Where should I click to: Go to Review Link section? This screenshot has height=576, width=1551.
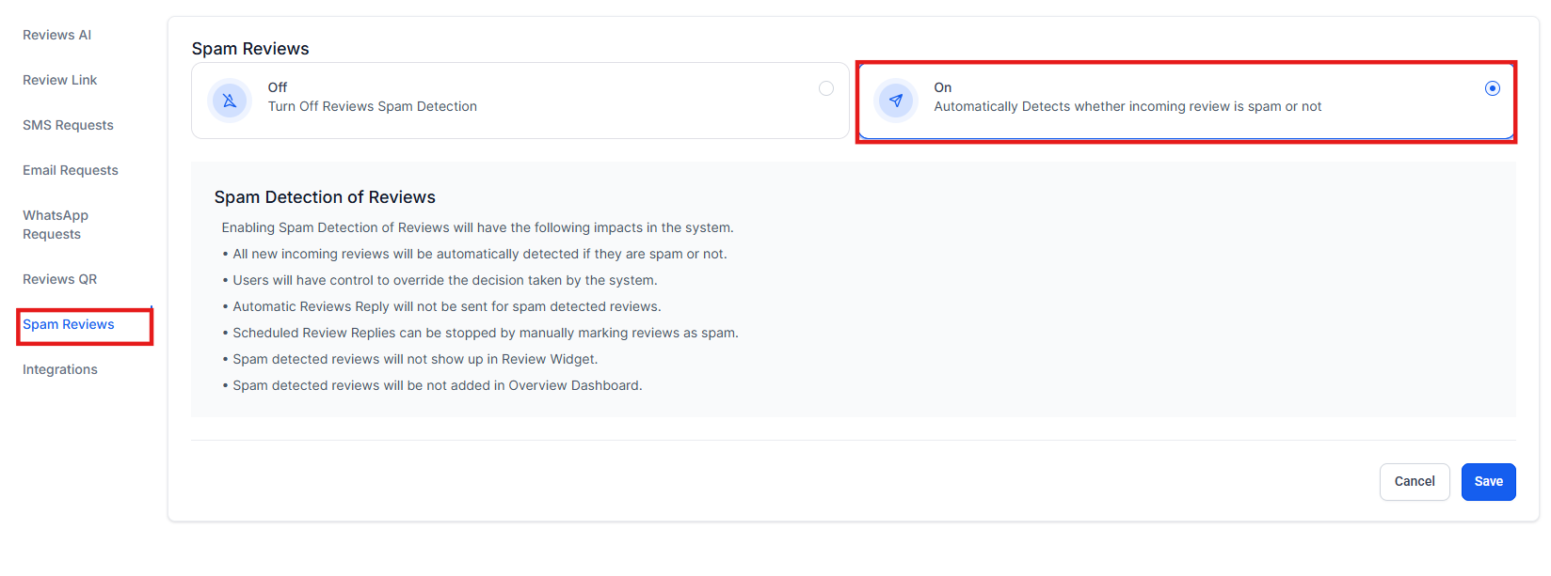pyautogui.click(x=60, y=80)
